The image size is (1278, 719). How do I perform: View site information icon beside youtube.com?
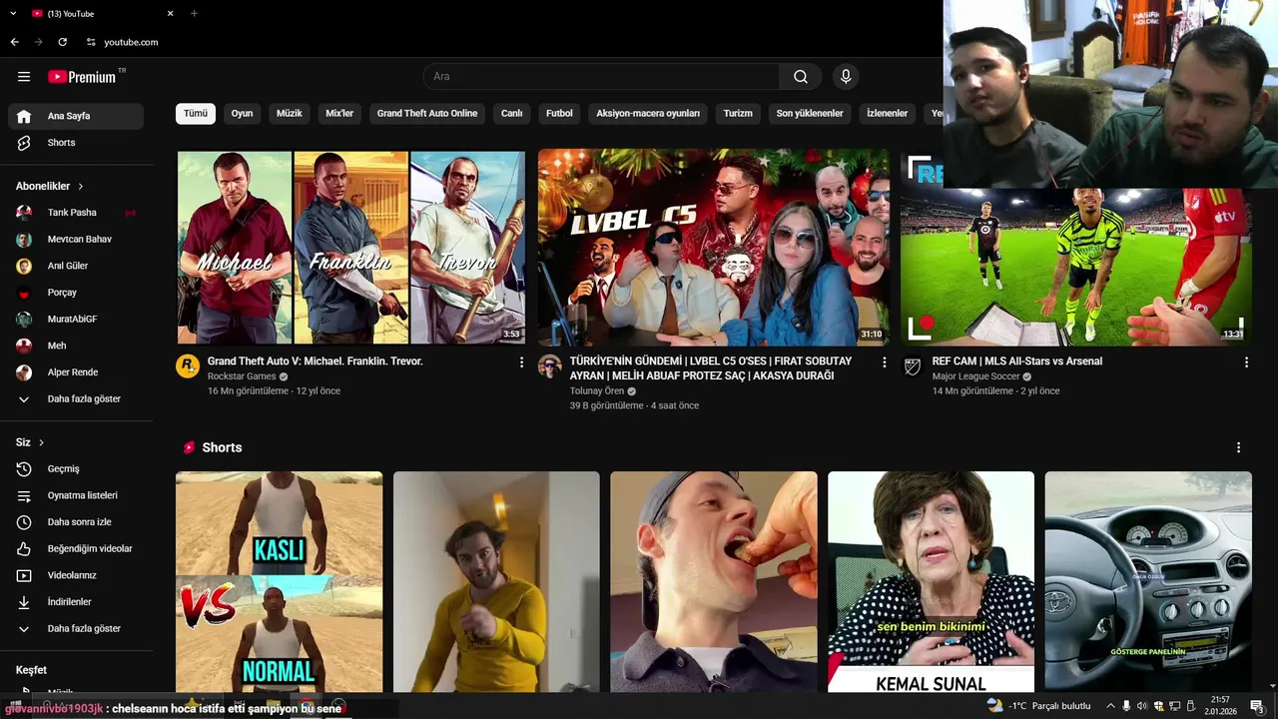point(91,42)
